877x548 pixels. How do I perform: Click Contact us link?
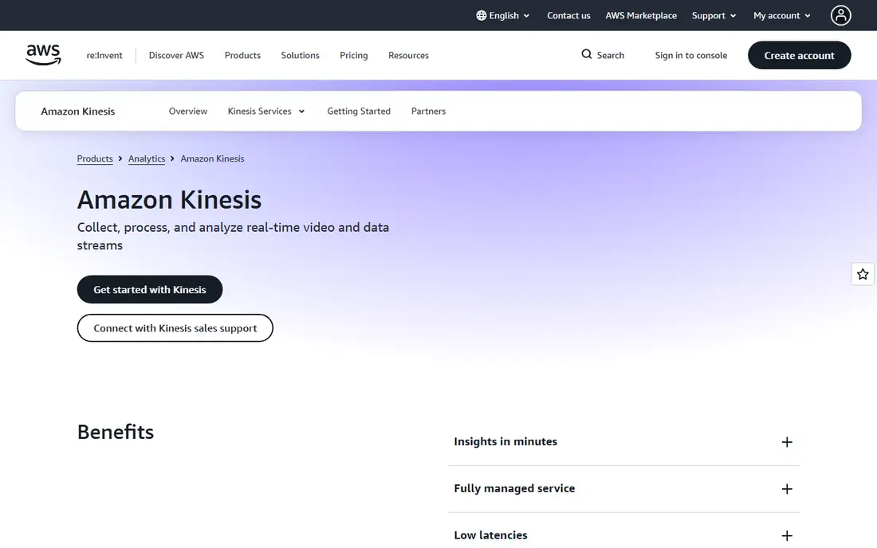pos(568,16)
